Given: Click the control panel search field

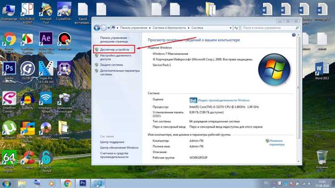Looking at the screenshot, I should pyautogui.click(x=268, y=27).
